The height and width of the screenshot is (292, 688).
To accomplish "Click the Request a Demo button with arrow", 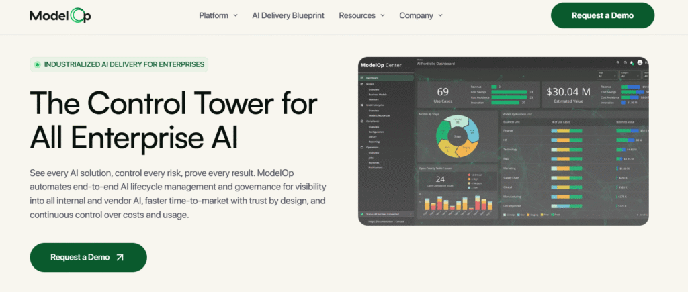I will point(88,257).
